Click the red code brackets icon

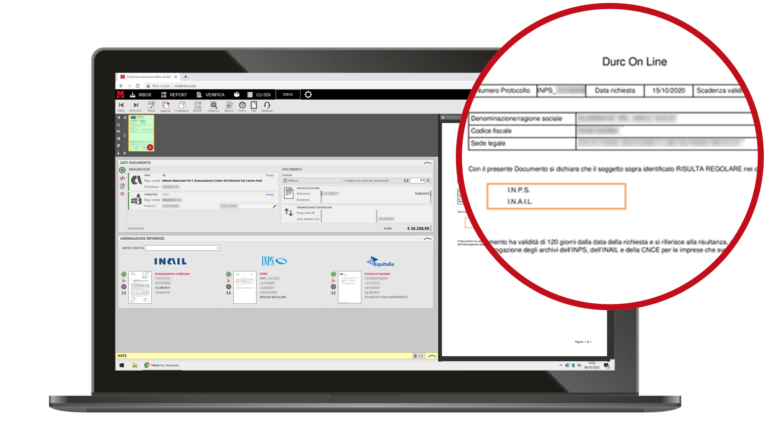(x=122, y=178)
